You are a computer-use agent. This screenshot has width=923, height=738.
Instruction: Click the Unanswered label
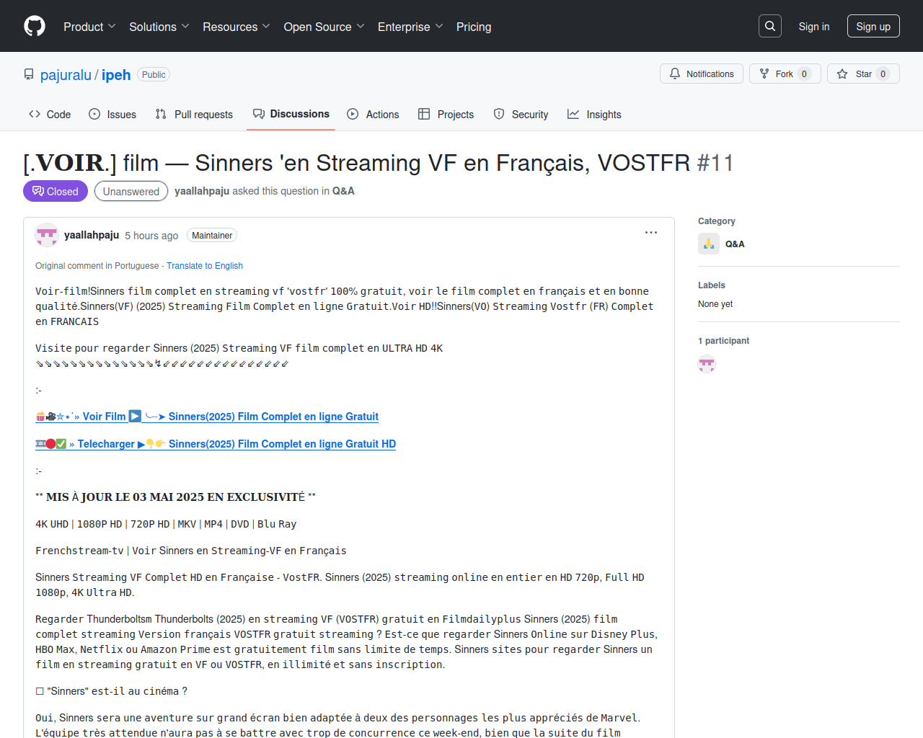(x=131, y=191)
